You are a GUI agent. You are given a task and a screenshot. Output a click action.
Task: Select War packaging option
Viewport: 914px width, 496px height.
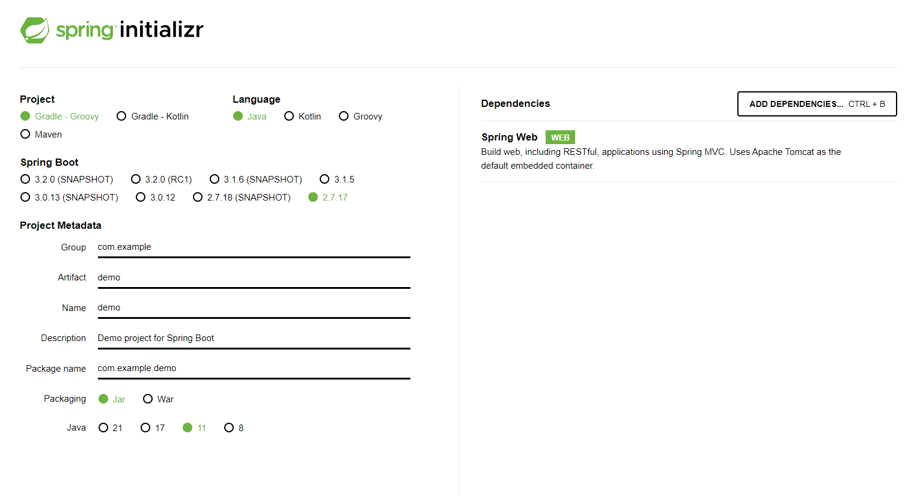(159, 399)
